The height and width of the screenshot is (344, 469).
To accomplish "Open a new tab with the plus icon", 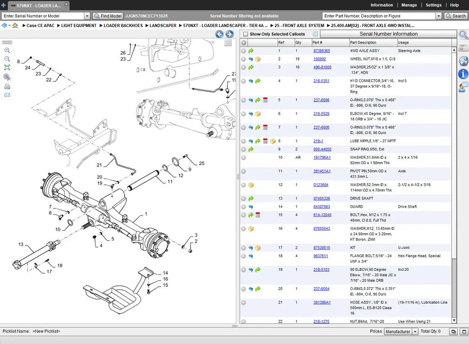I will click(3, 5).
